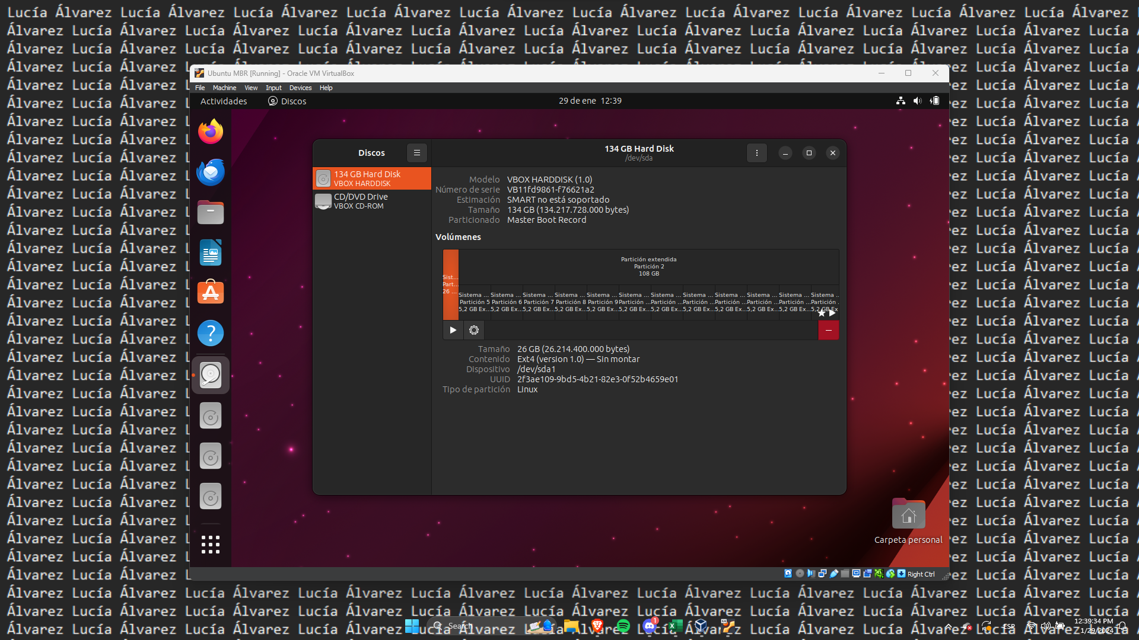The width and height of the screenshot is (1139, 640).
Task: Launch Thunderbird mail from the dock
Action: 211,172
